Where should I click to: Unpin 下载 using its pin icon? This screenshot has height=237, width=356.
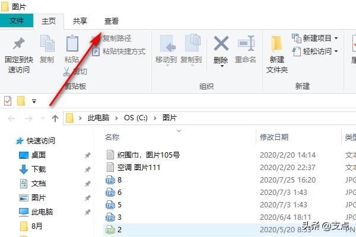[88, 169]
